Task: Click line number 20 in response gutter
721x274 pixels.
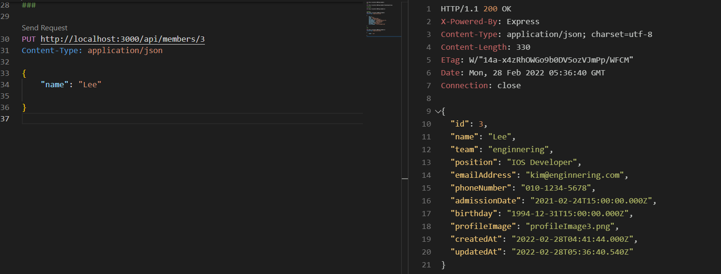Action: [x=426, y=252]
